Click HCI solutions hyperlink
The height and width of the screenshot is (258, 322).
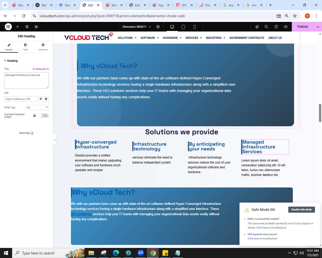(x=81, y=214)
